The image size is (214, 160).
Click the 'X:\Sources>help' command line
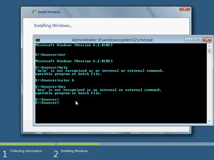click(x=51, y=67)
